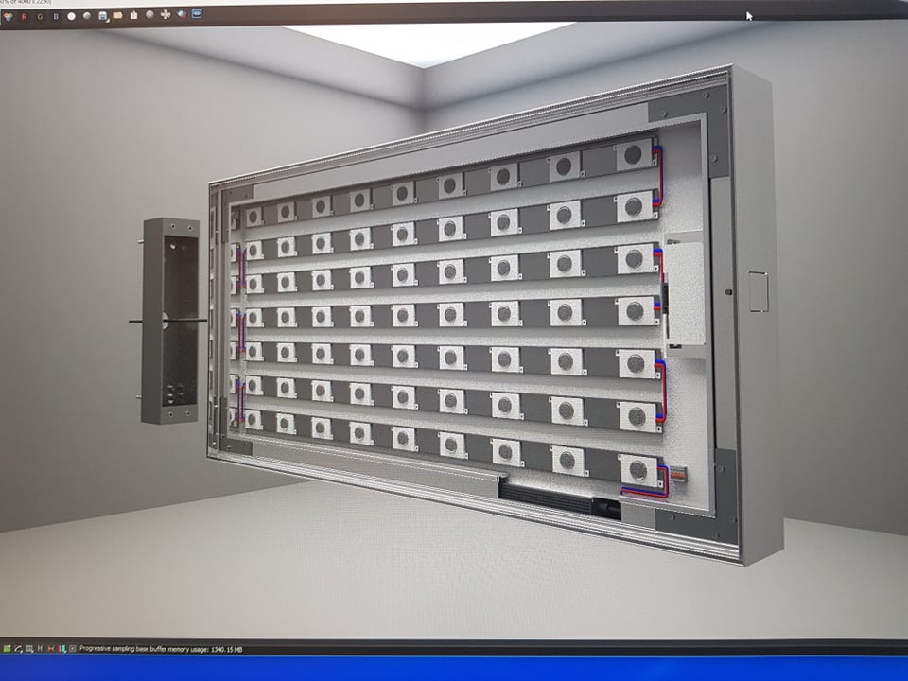This screenshot has height=681, width=908.
Task: Click the gray disc icon beside clear image
Action: (x=149, y=14)
